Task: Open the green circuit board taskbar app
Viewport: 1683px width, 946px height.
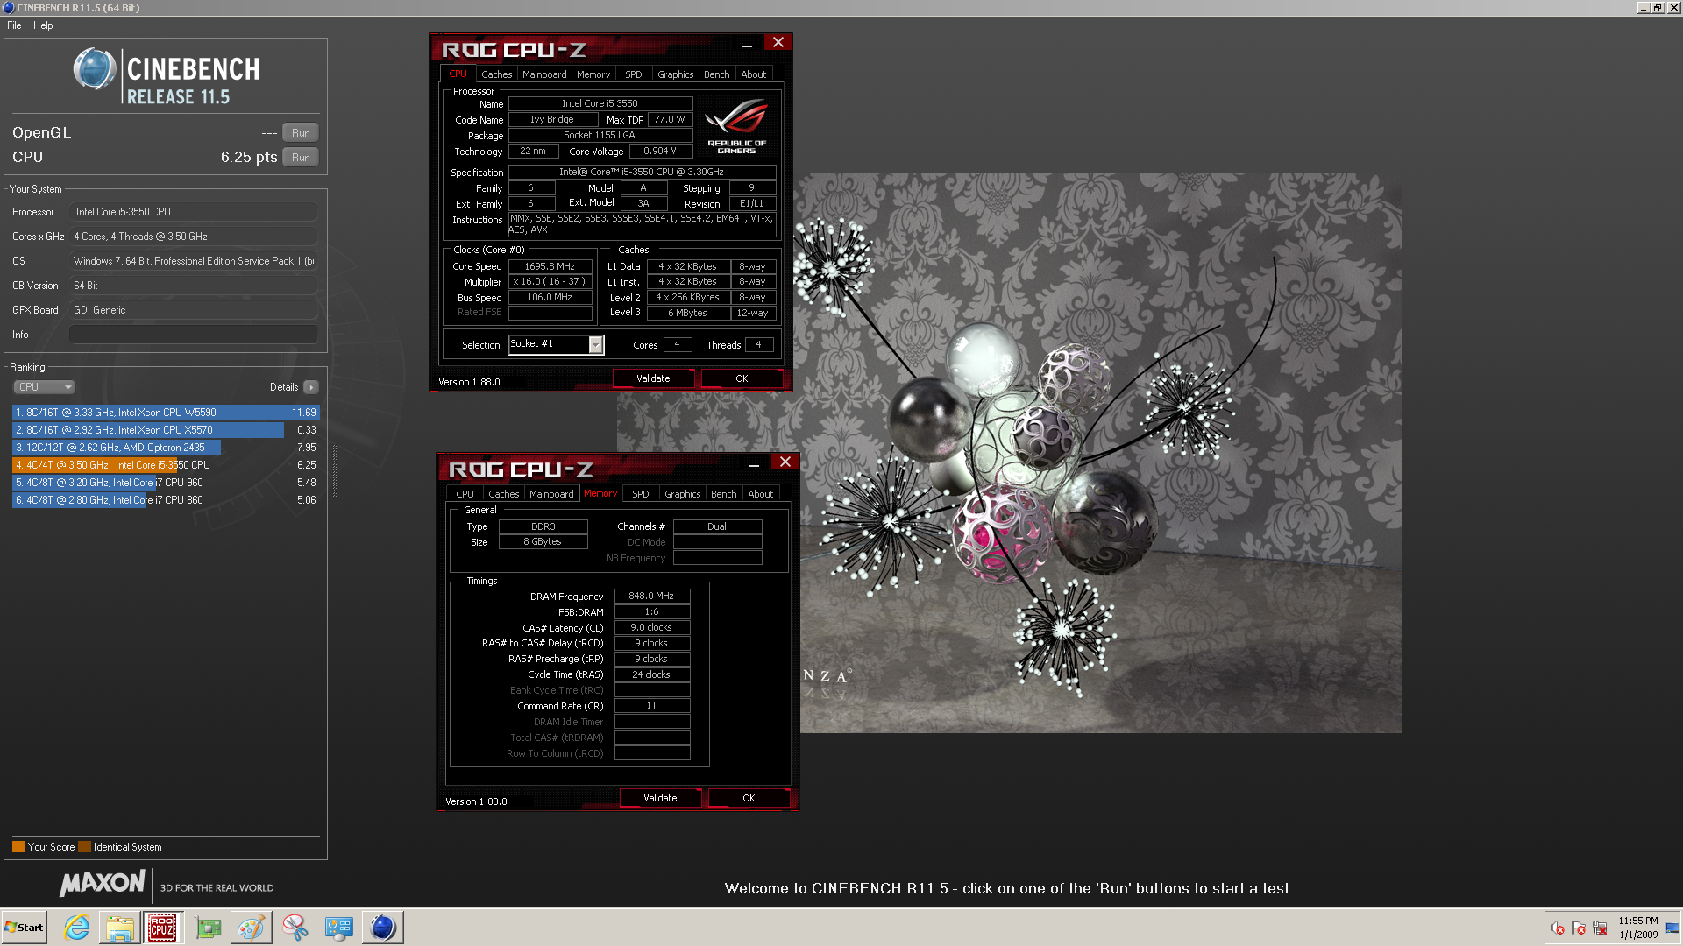Action: [x=208, y=928]
